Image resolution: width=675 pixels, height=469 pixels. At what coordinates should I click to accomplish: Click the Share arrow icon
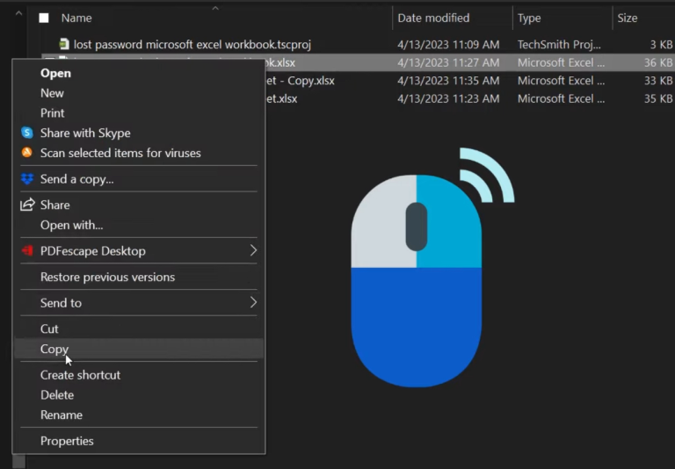(x=27, y=205)
